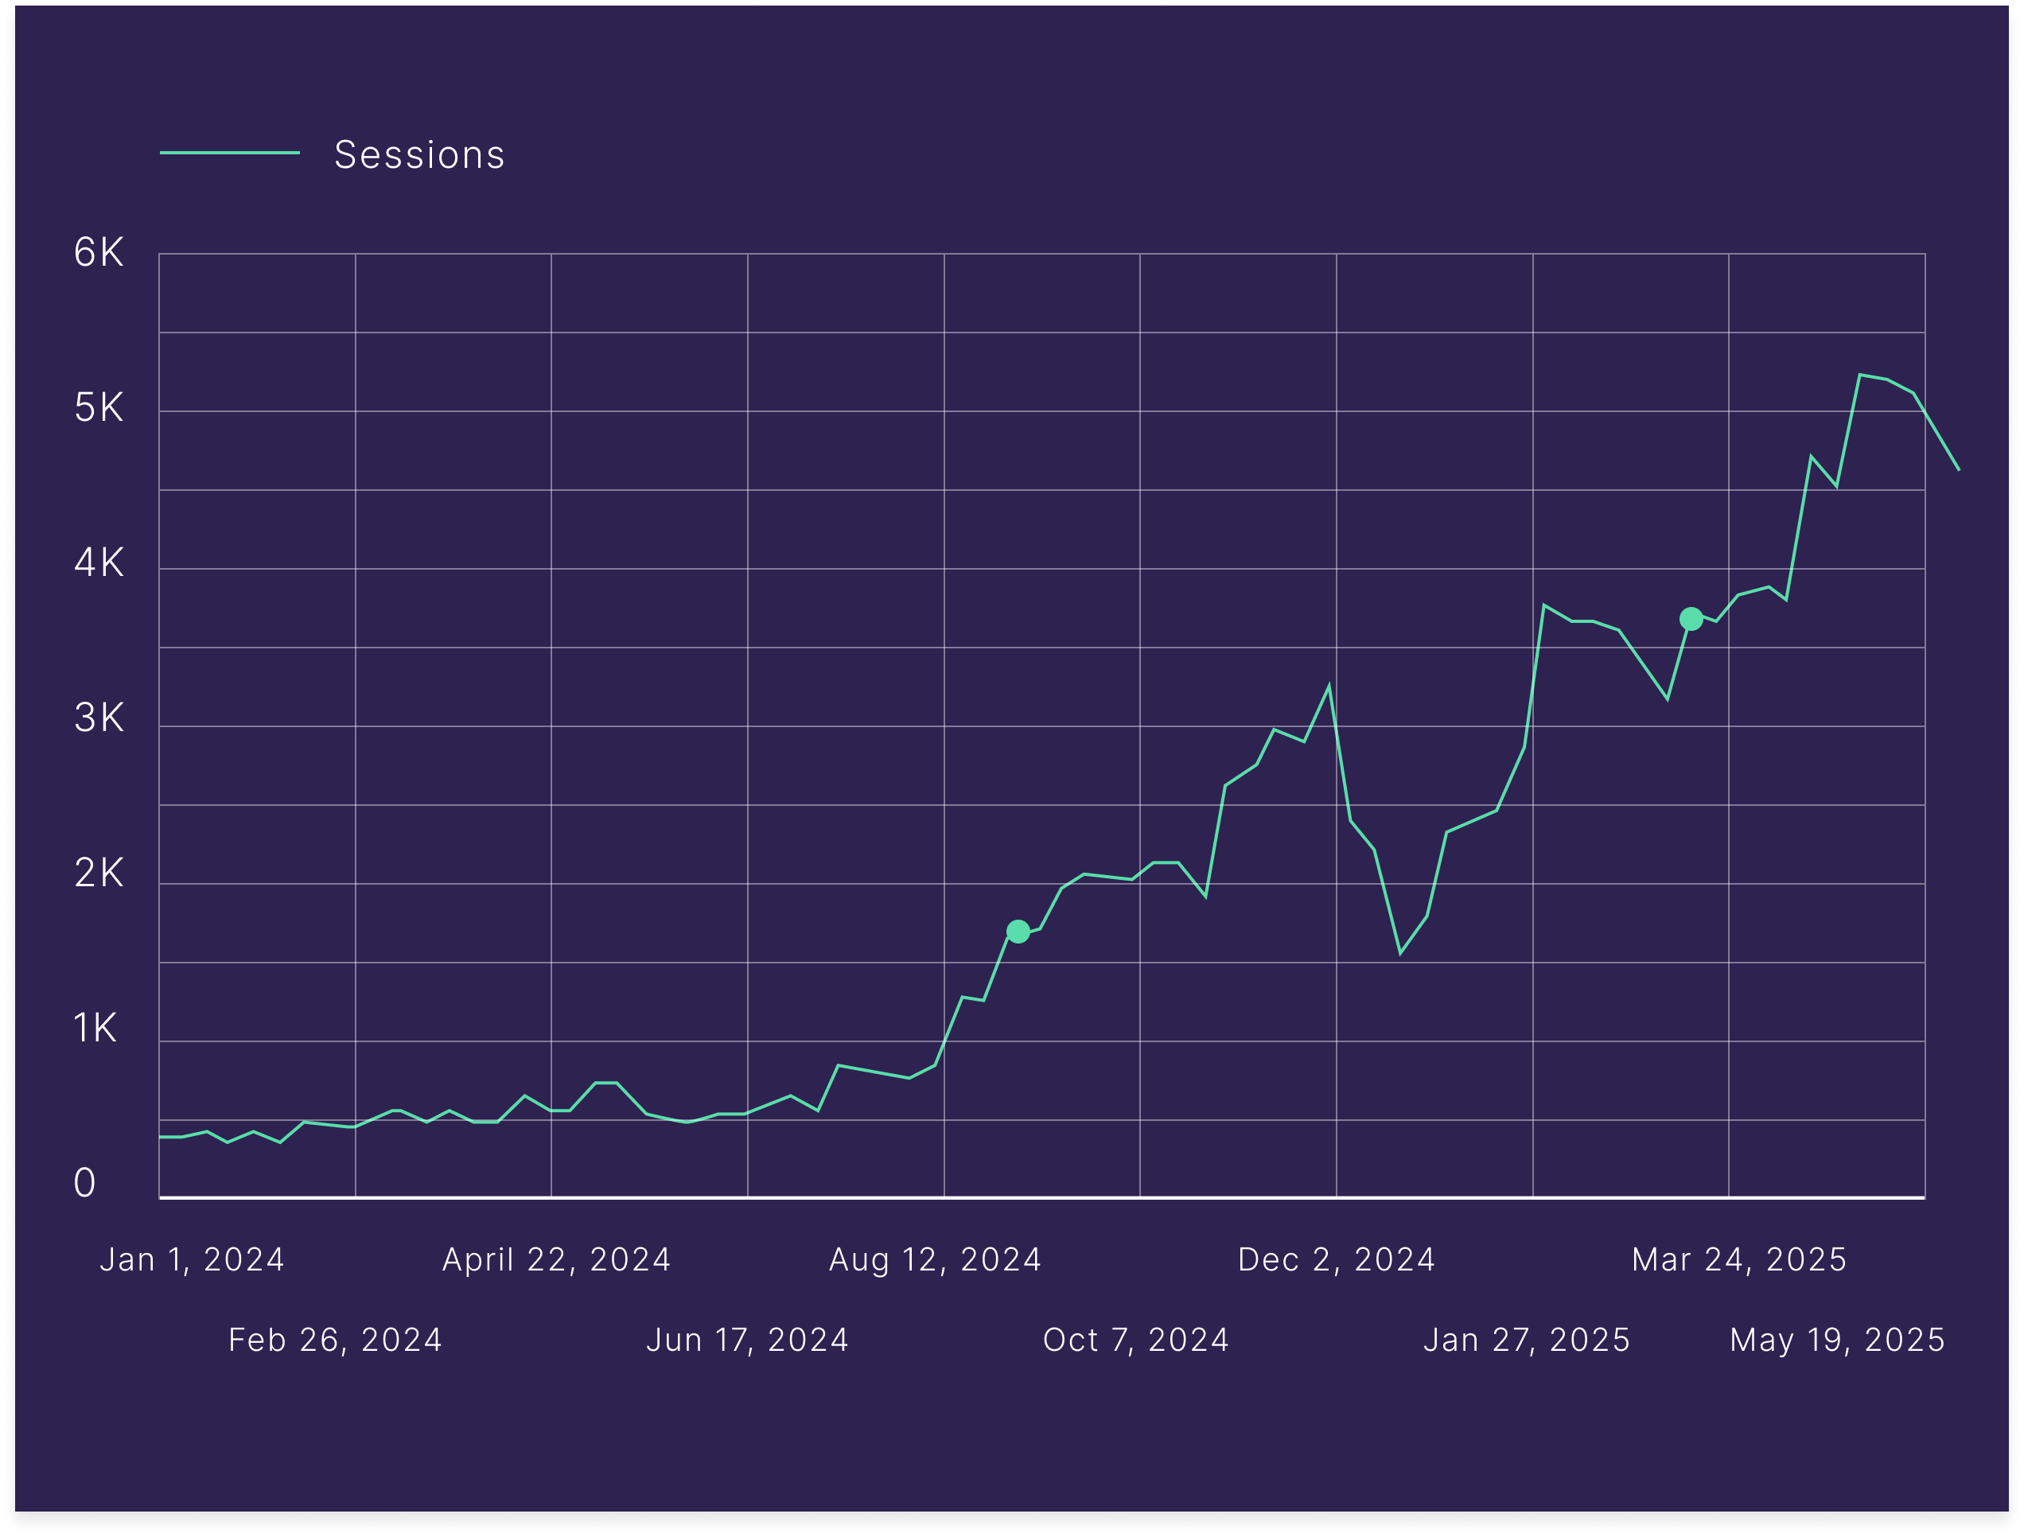Click the Jan 27, 2025 axis label
Screen dimensions: 2024x1537
point(1528,1340)
